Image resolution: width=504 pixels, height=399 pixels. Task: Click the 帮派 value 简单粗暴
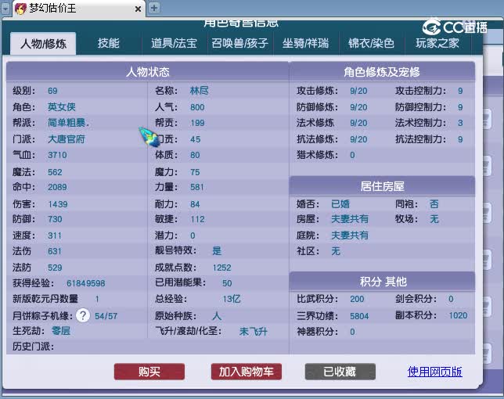(68, 122)
